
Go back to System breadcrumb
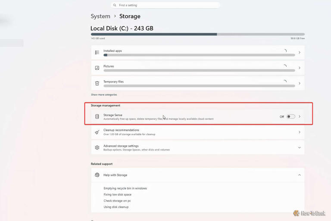click(100, 16)
